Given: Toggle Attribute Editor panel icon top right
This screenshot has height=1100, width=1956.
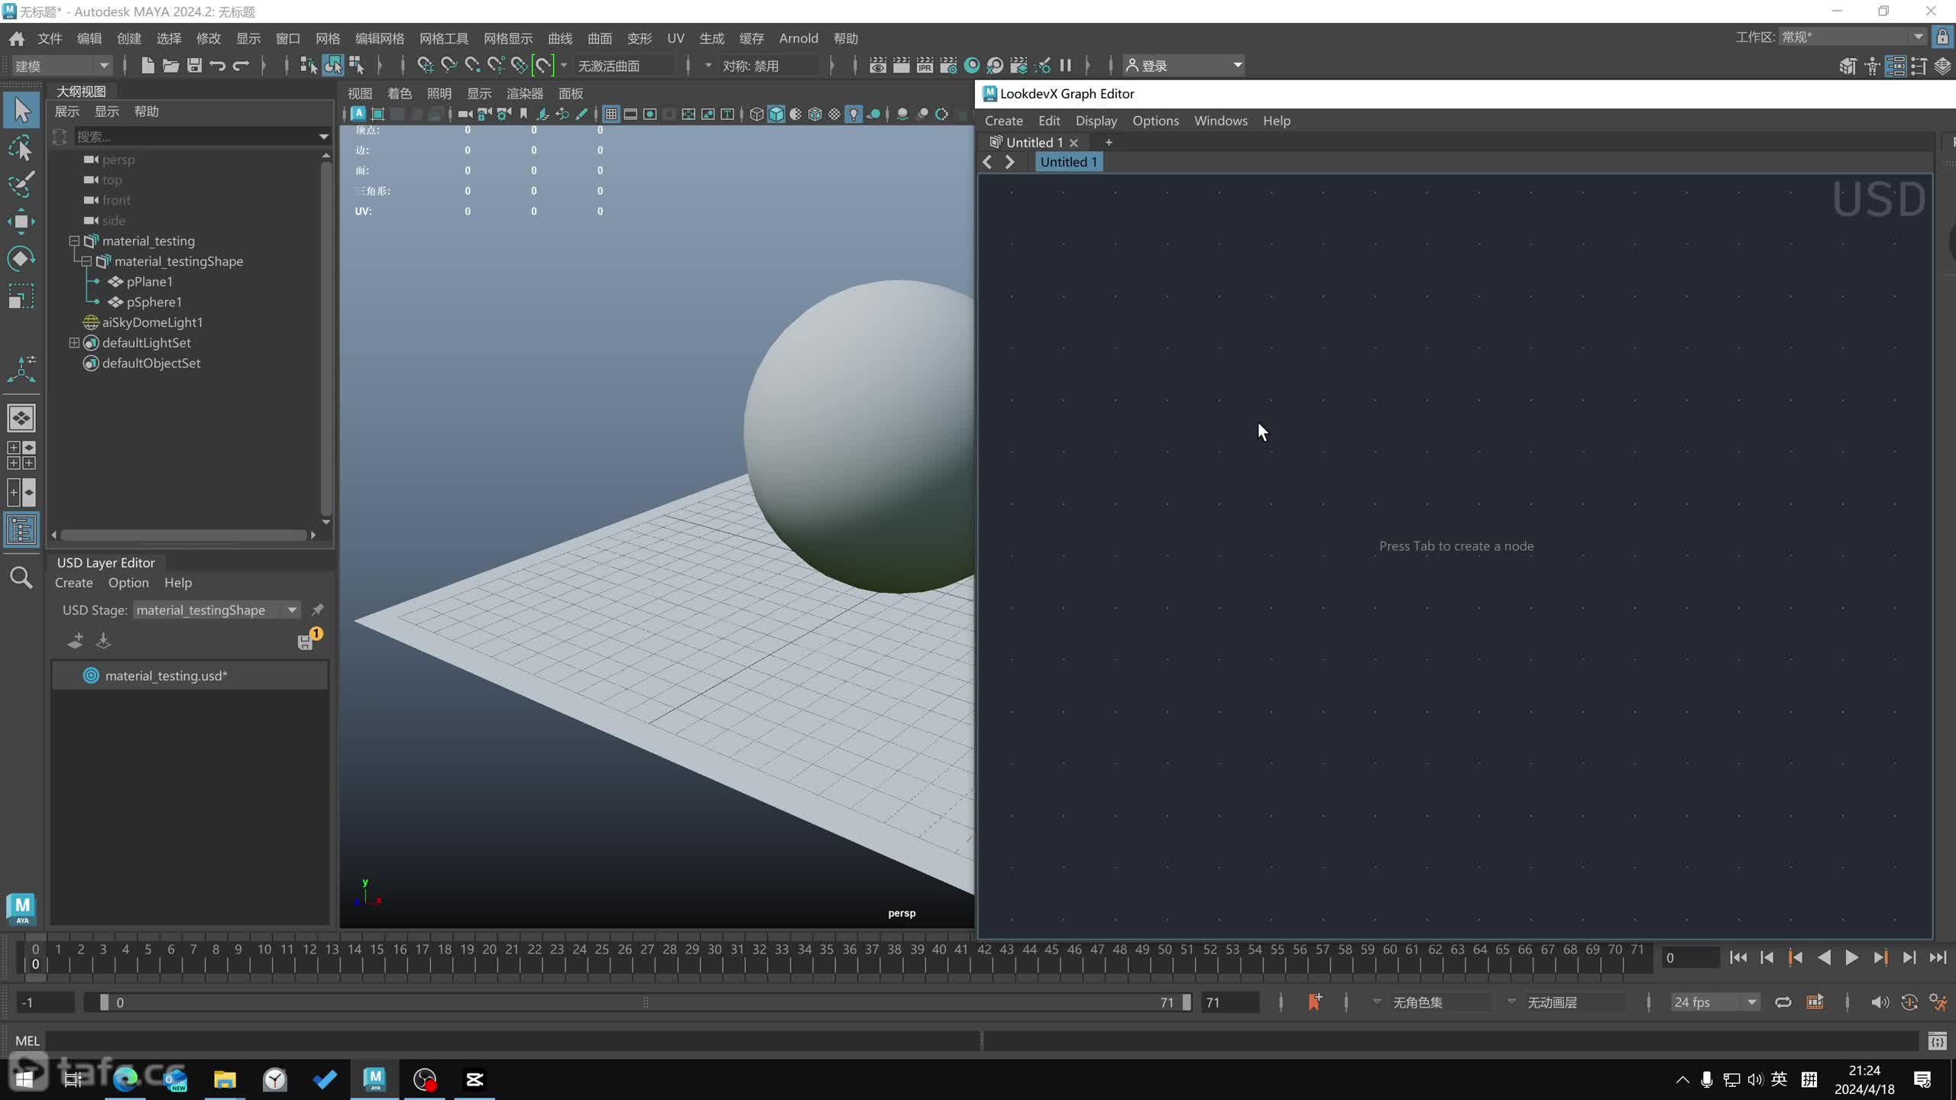Looking at the screenshot, I should (x=1896, y=66).
